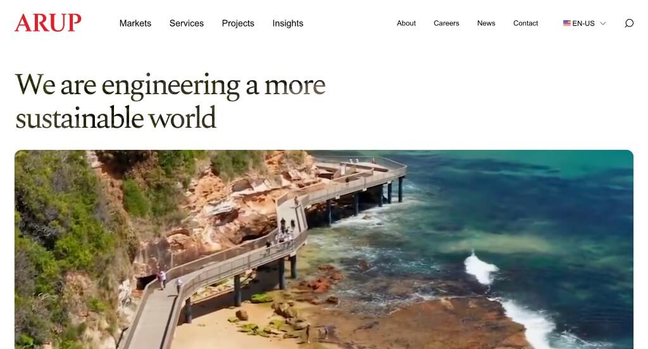Click the US flag language icon
The height and width of the screenshot is (349, 648).
coord(566,23)
